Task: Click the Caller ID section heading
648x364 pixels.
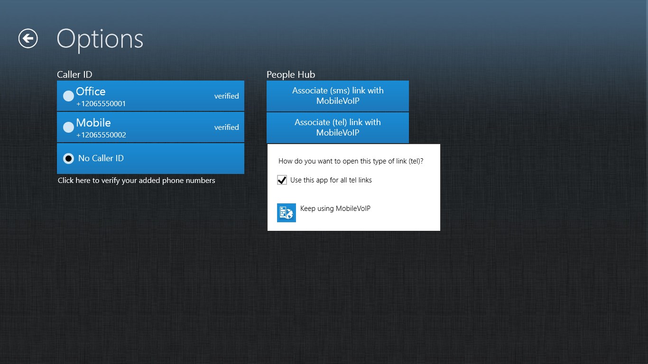Action: coord(74,74)
